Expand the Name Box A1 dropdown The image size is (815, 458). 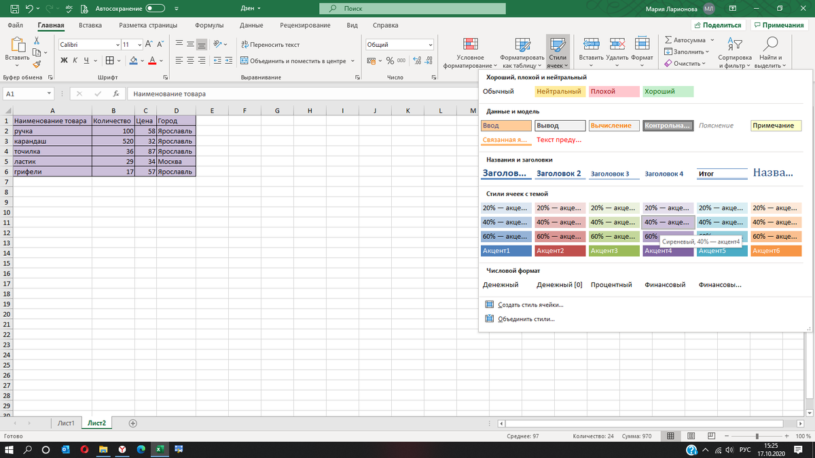(x=50, y=94)
